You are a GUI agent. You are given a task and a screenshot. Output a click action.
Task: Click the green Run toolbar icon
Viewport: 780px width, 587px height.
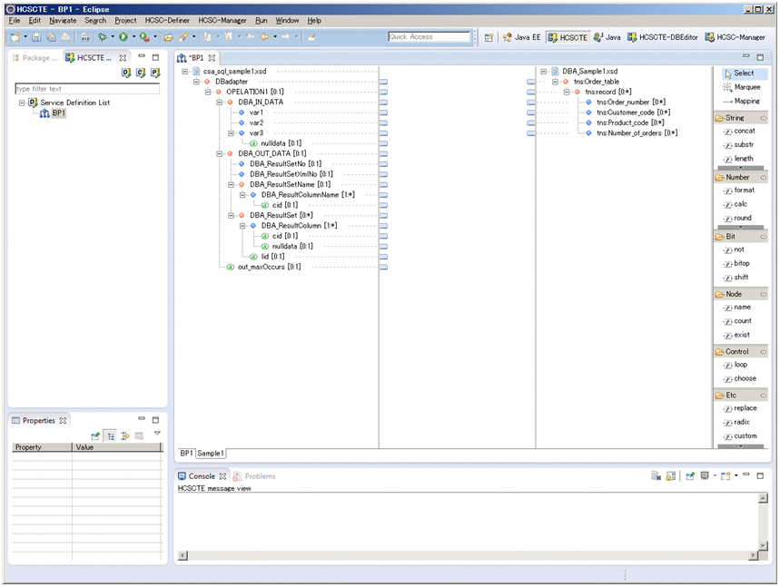(123, 37)
